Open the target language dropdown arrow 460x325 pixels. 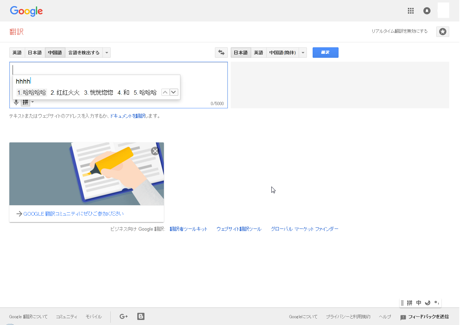coord(303,52)
